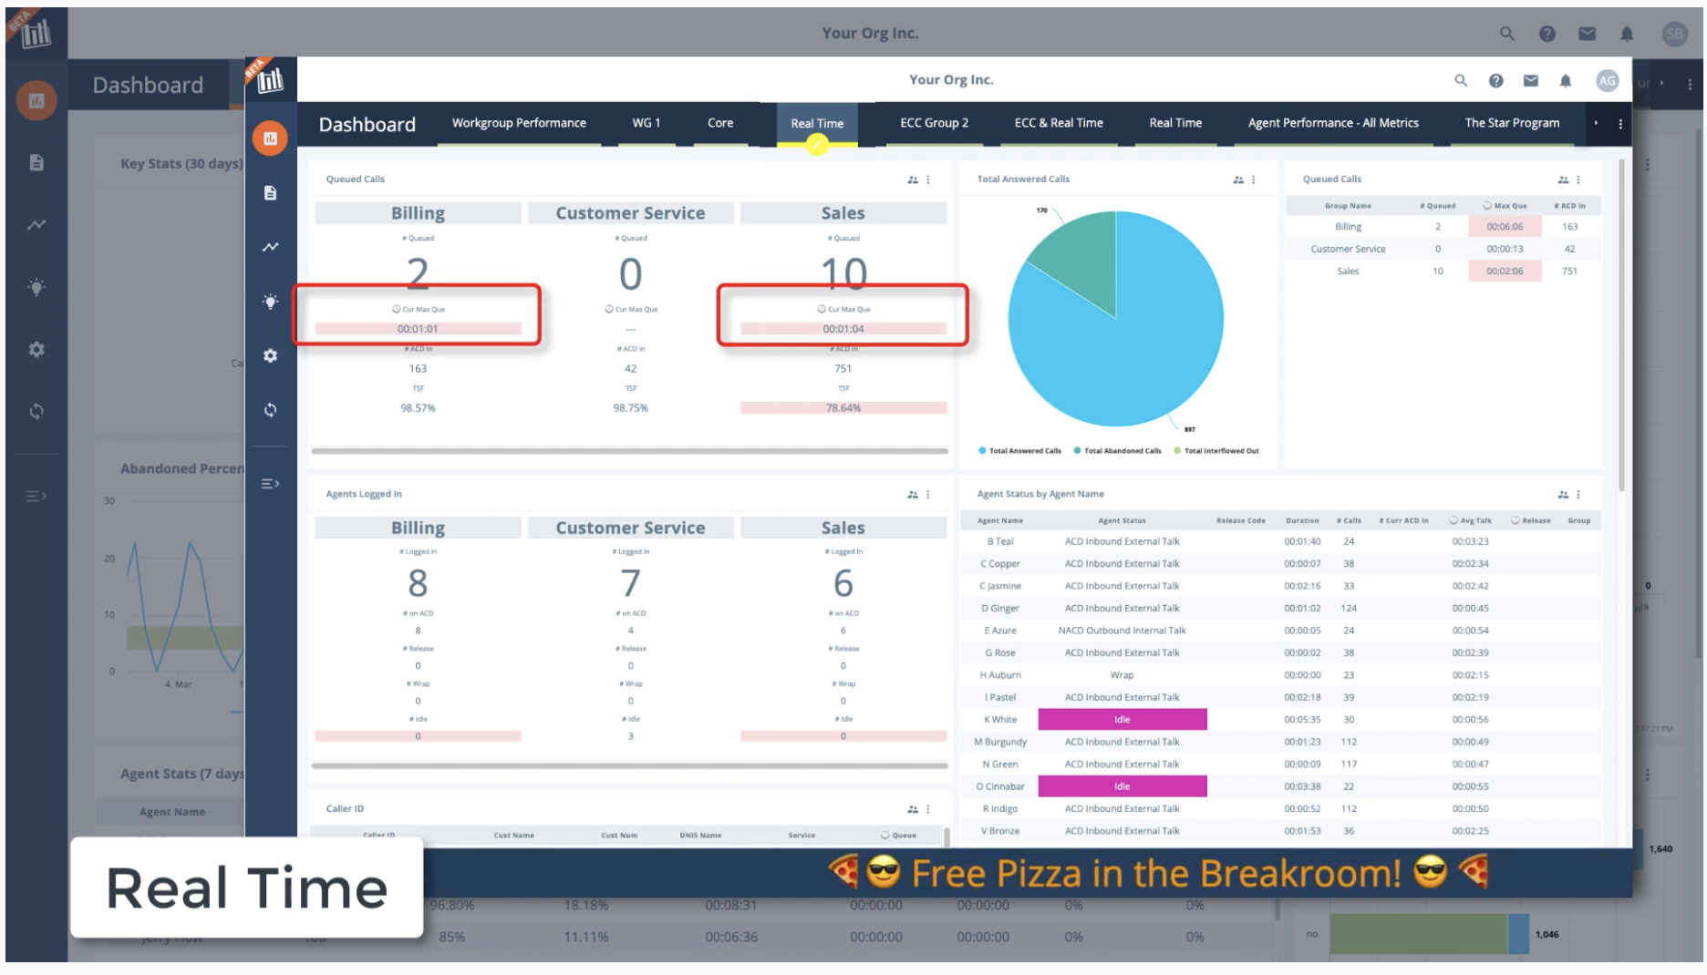
Task: Click Billing Max Que 00:06:06 cell
Action: 1505,227
